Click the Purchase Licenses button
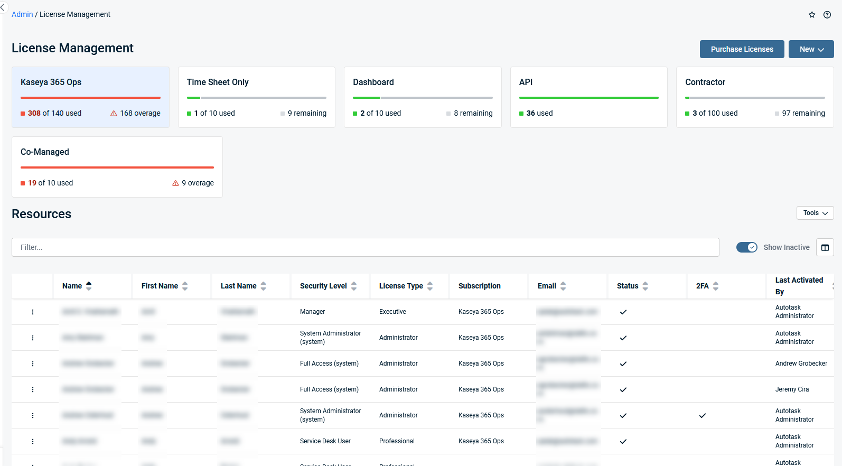The height and width of the screenshot is (466, 842). click(x=742, y=49)
